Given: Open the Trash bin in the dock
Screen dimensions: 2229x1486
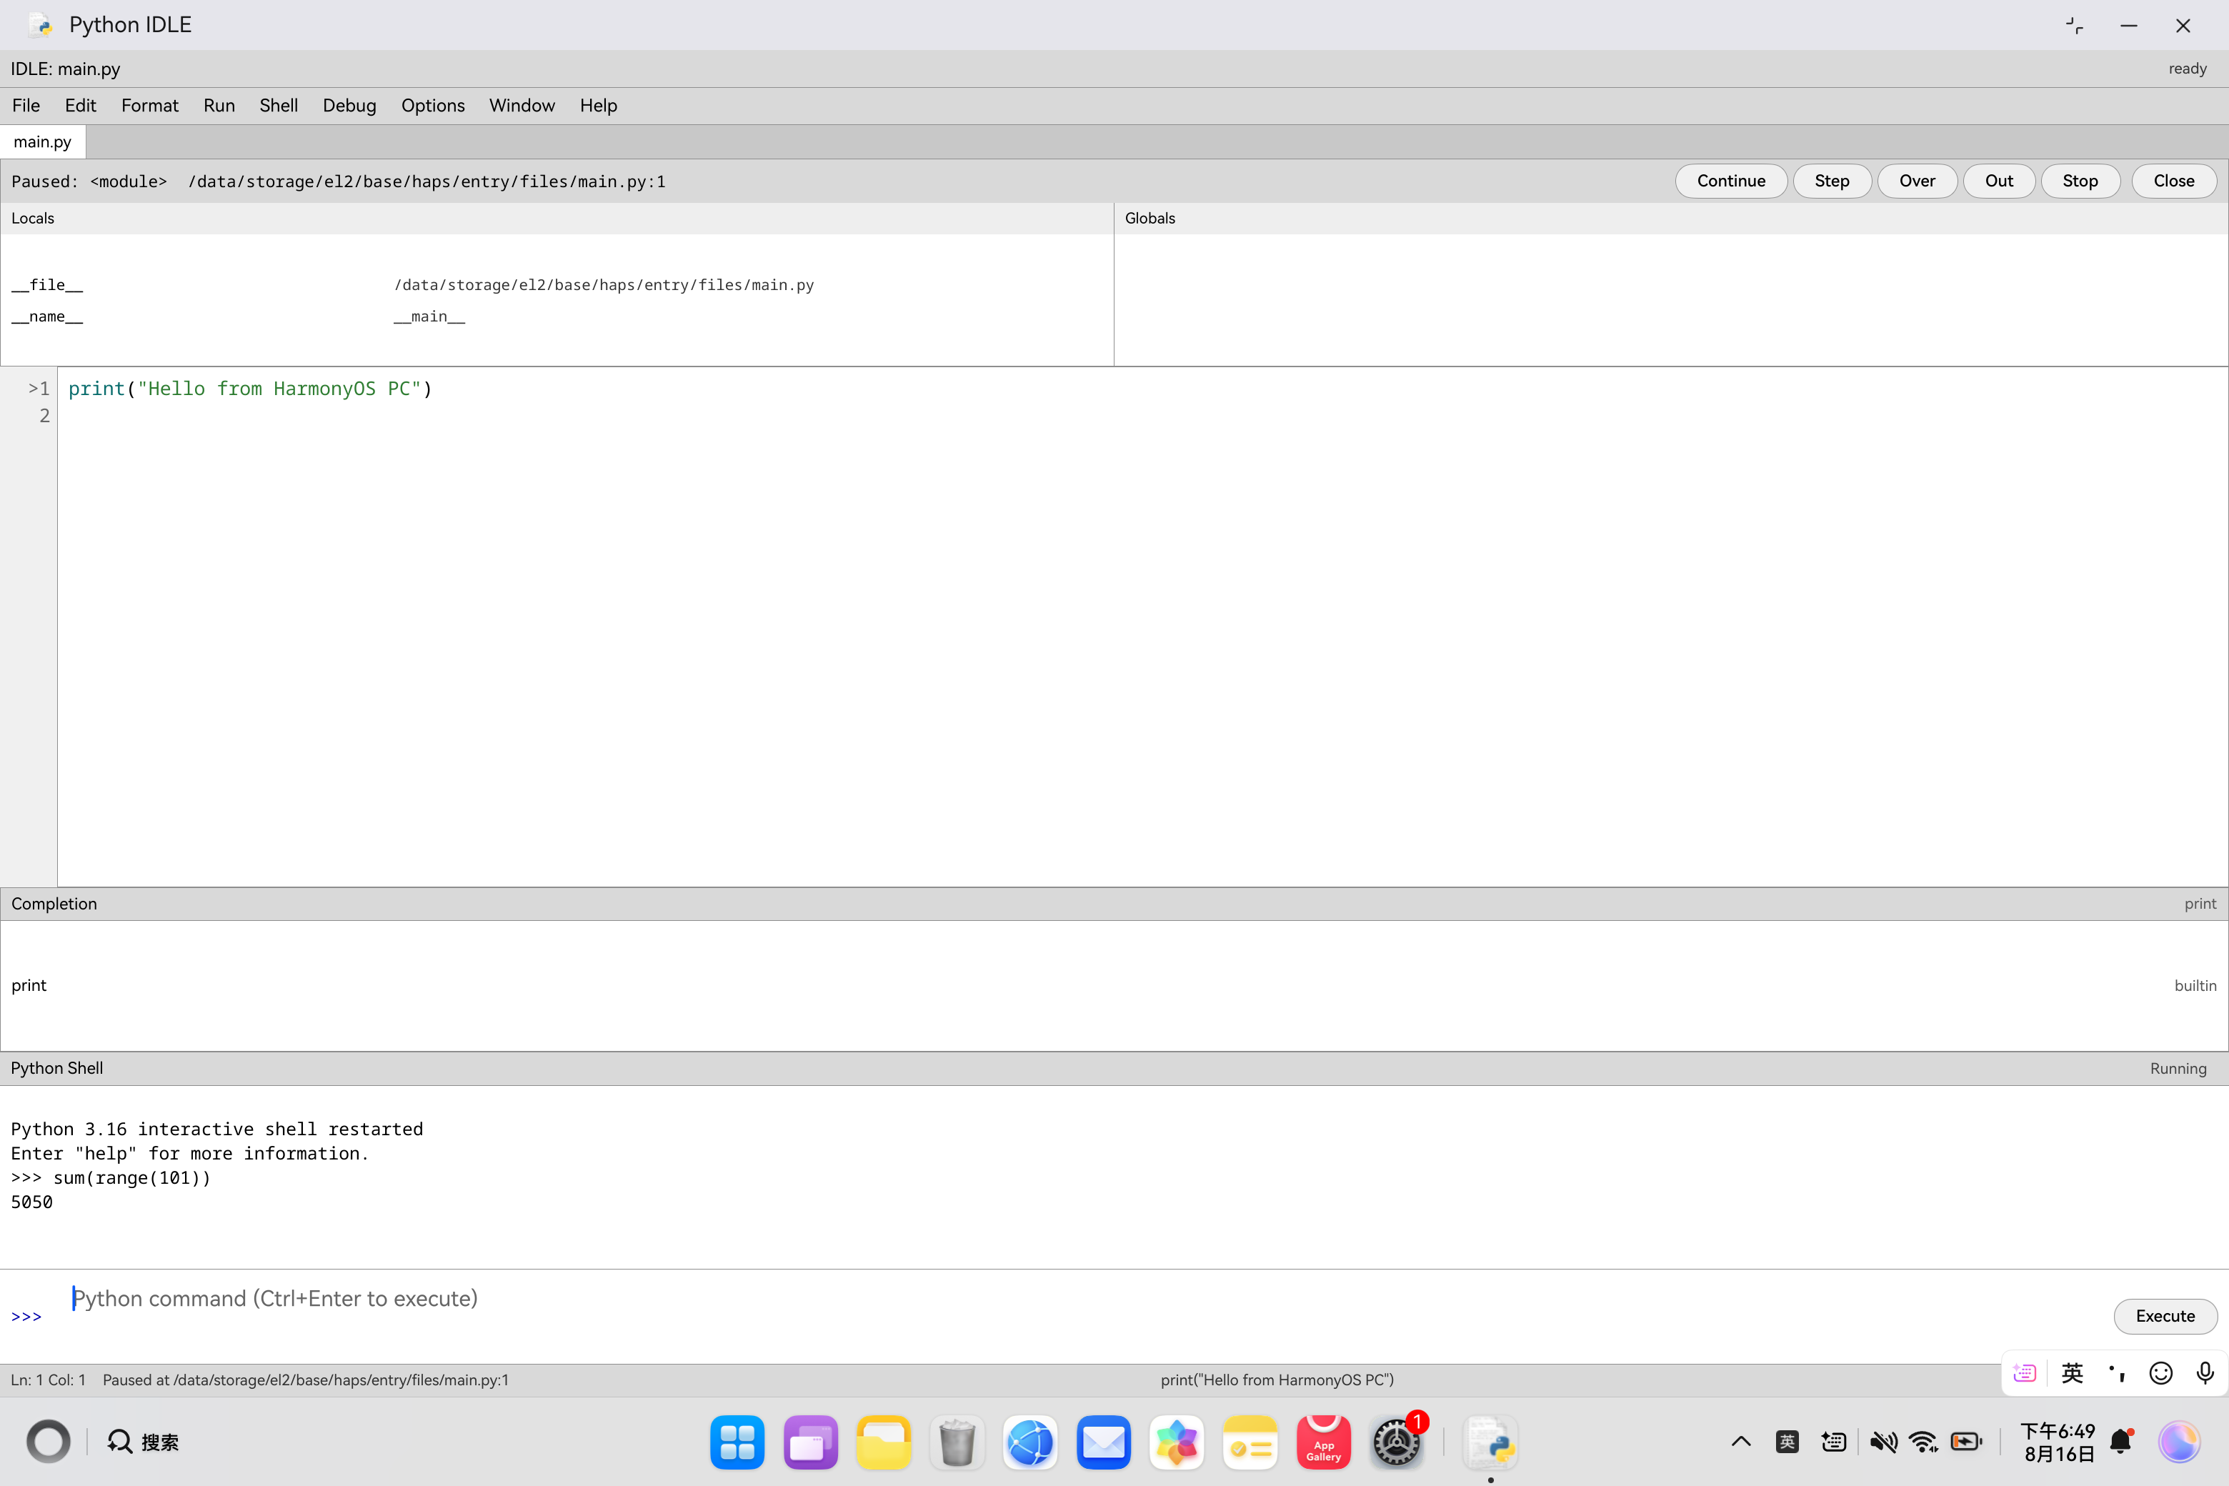Looking at the screenshot, I should 957,1442.
